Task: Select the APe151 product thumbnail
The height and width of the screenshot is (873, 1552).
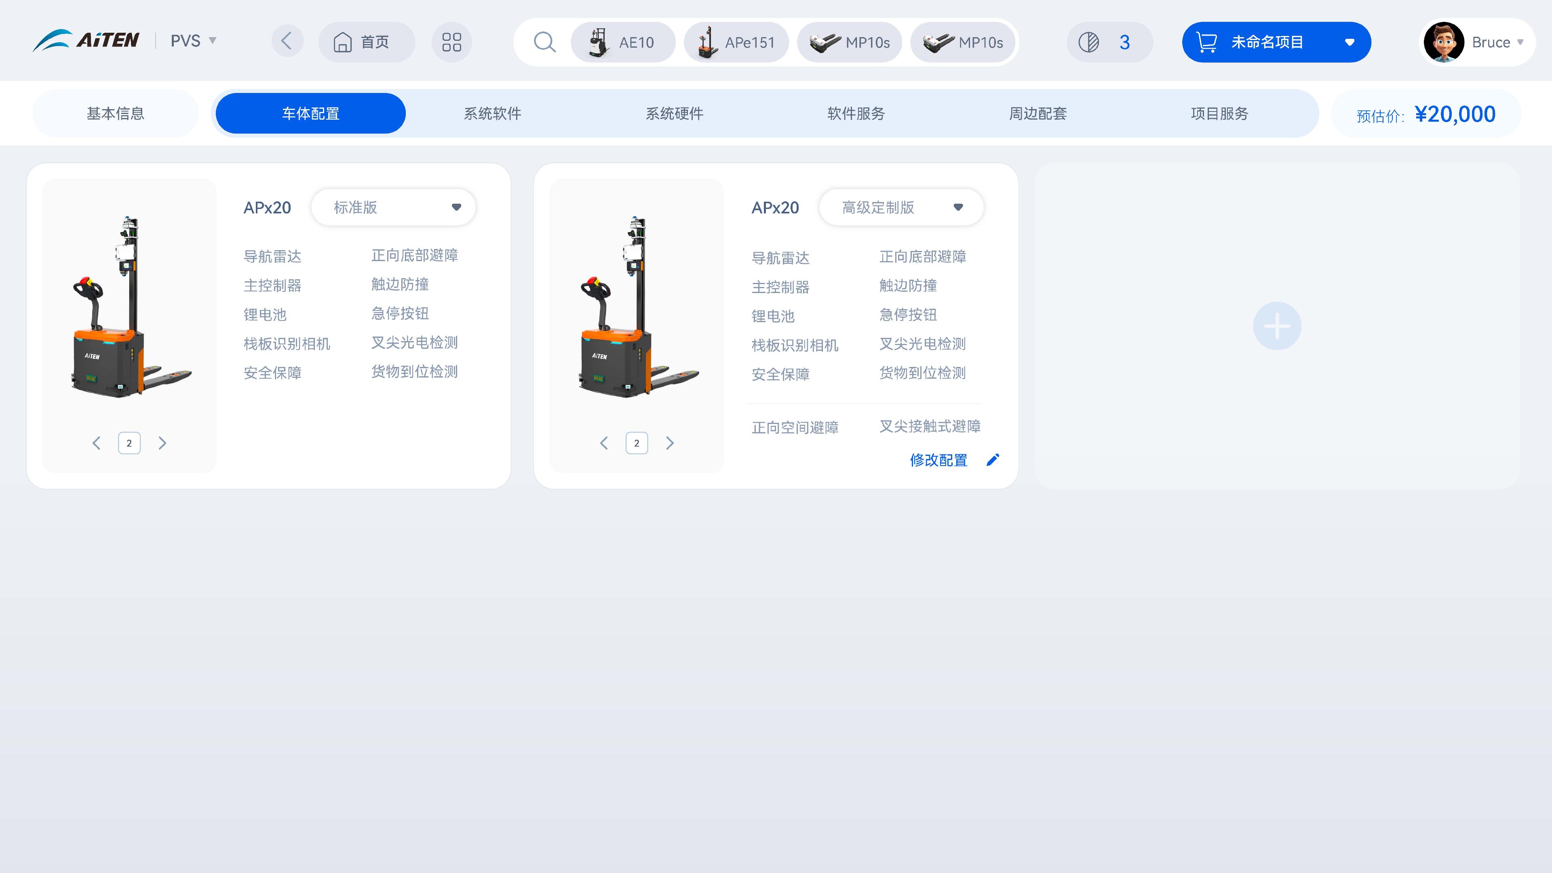Action: 736,42
